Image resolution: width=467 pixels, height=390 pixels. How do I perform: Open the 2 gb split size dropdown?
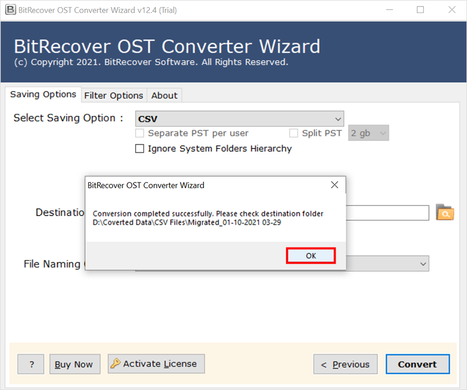click(x=368, y=133)
